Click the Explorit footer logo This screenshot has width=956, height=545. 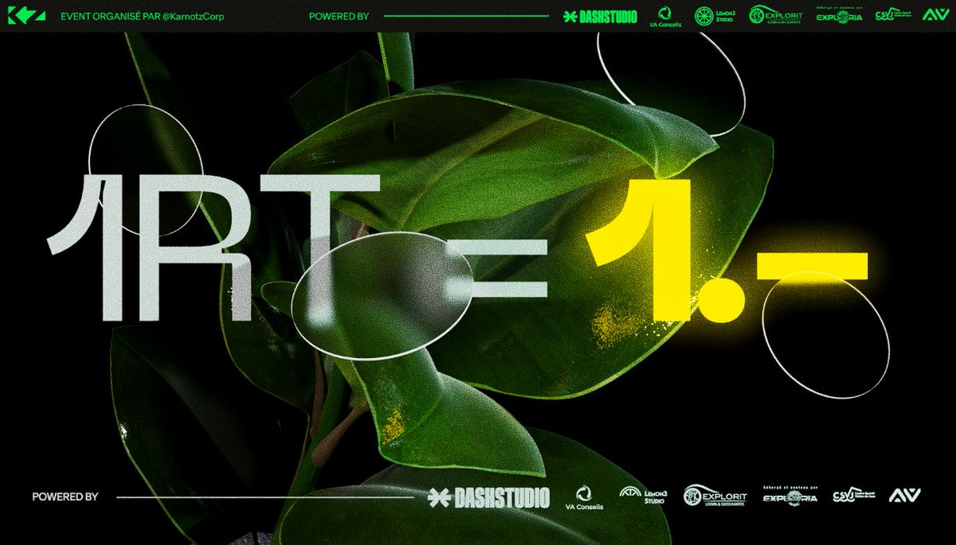click(x=715, y=496)
